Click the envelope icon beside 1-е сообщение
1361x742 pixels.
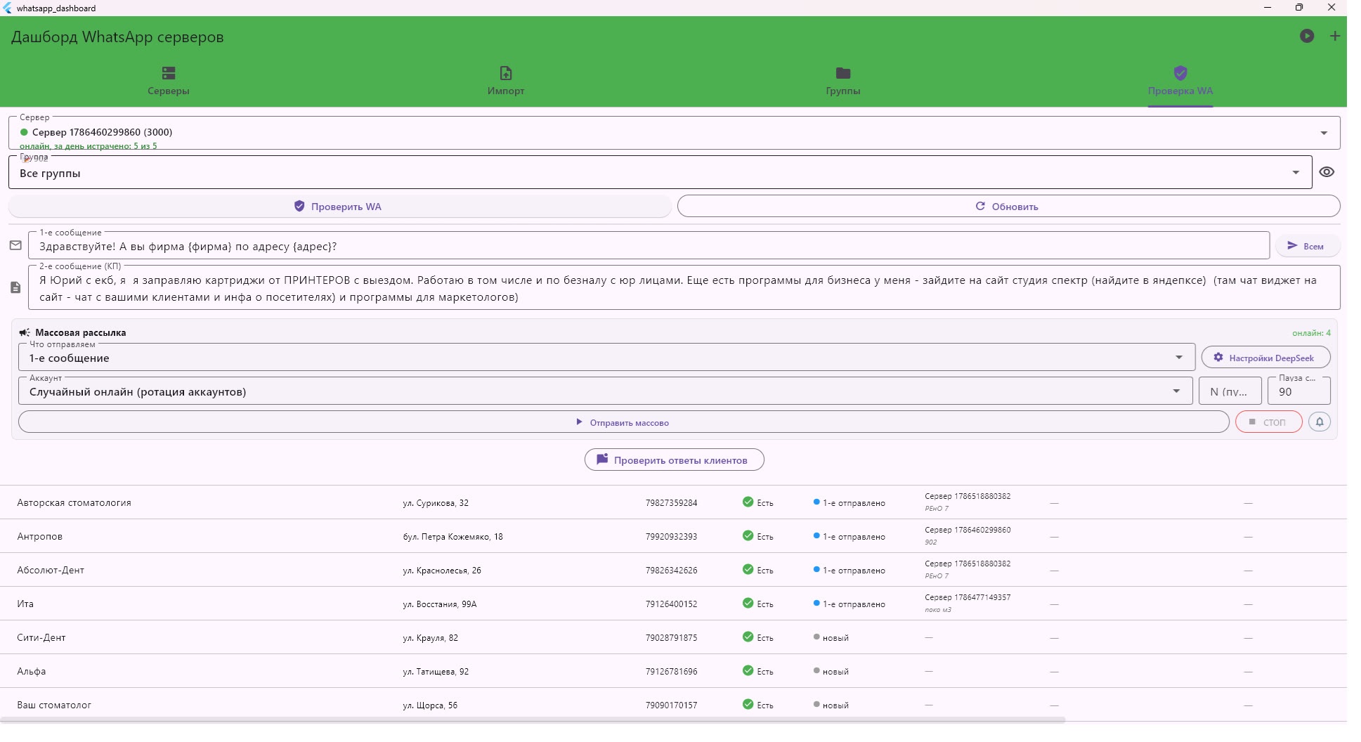[x=15, y=245]
